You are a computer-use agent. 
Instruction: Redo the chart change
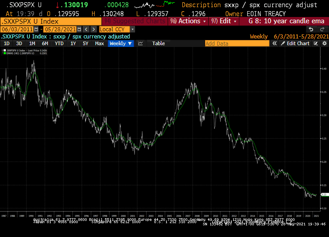[322, 30]
